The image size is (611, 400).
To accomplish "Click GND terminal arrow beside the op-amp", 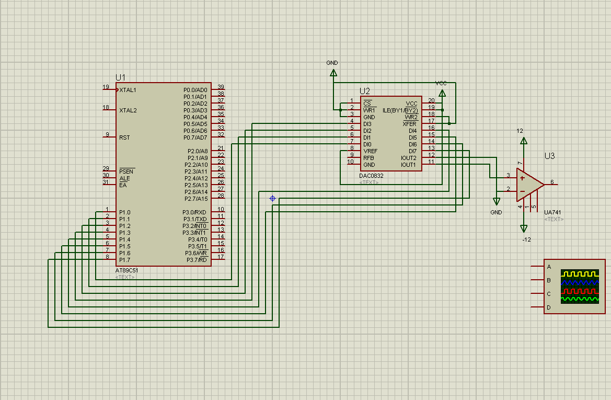I will [x=497, y=201].
